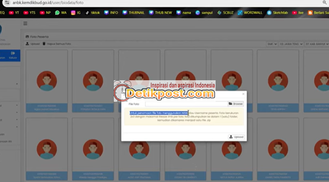Click the File Foto input field
The height and width of the screenshot is (182, 329).
point(186,104)
